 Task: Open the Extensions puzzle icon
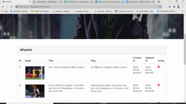point(174,7)
